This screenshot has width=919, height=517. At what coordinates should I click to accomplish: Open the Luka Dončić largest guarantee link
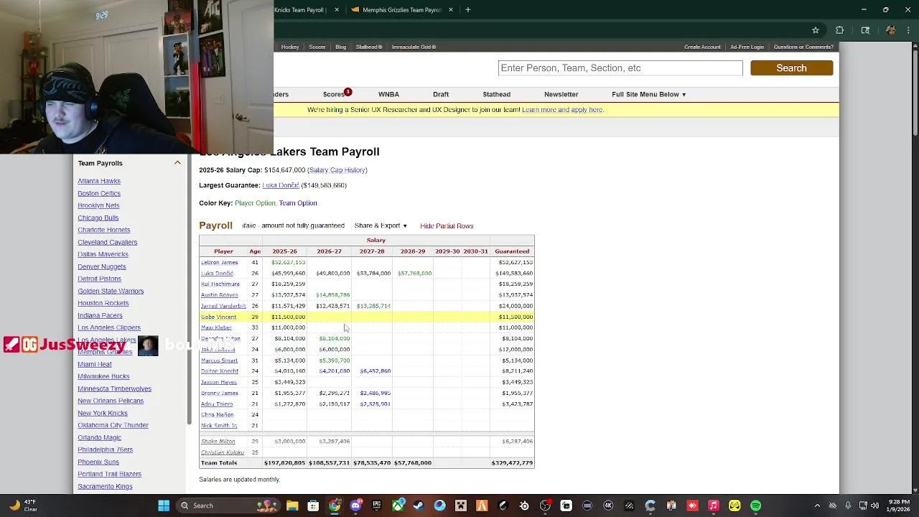pos(281,185)
